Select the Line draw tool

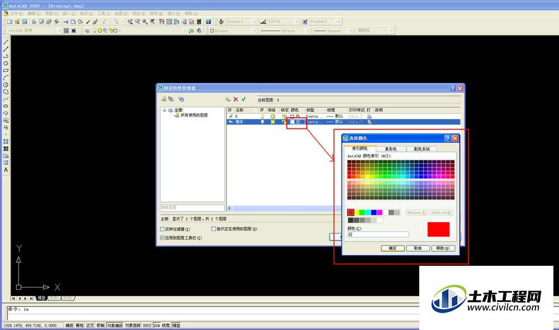click(x=6, y=42)
